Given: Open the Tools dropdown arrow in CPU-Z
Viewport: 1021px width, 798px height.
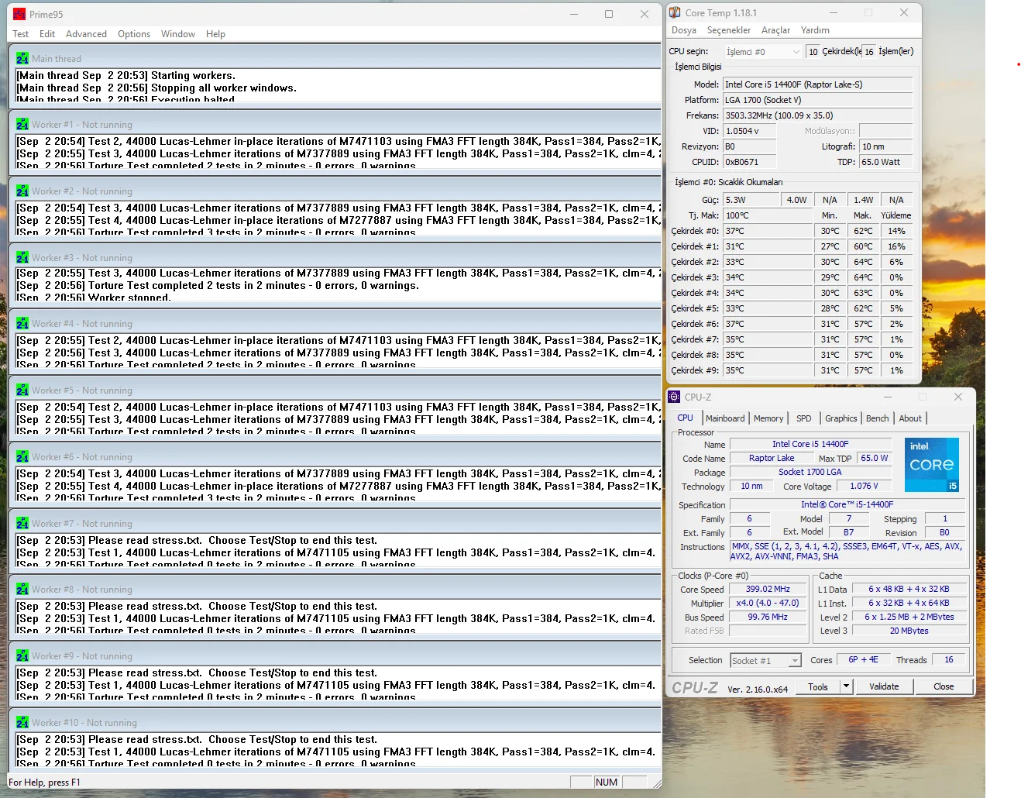Looking at the screenshot, I should (846, 686).
